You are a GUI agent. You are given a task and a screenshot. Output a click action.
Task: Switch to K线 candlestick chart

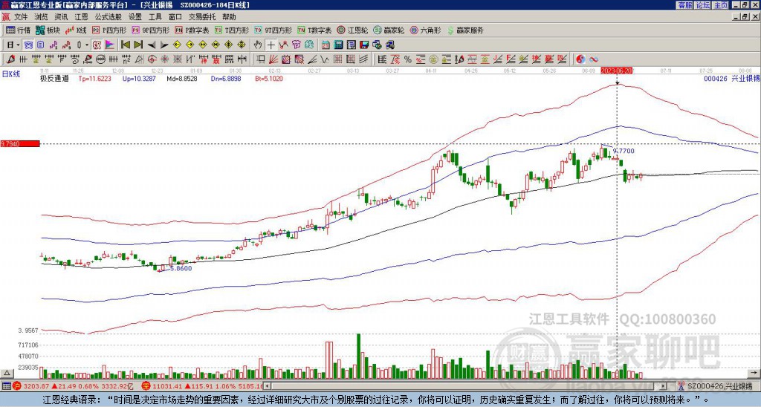pyautogui.click(x=76, y=30)
